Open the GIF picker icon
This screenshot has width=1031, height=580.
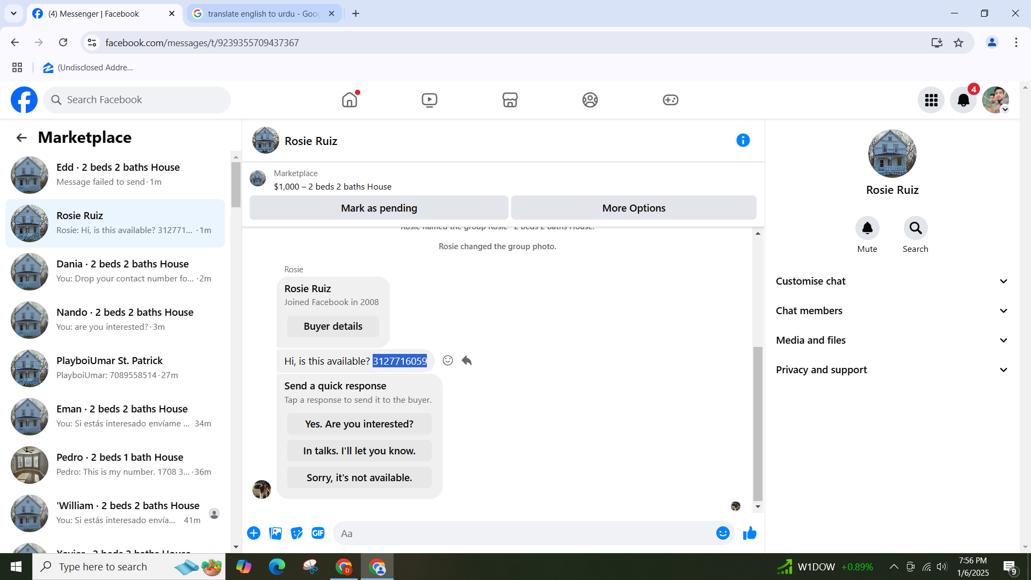click(x=318, y=533)
